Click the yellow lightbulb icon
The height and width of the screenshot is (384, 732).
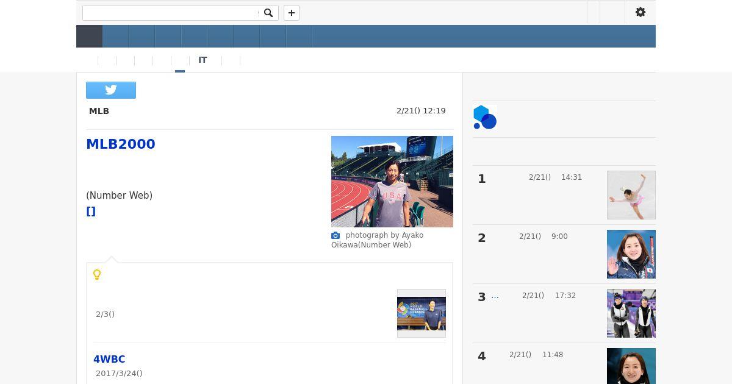point(97,274)
